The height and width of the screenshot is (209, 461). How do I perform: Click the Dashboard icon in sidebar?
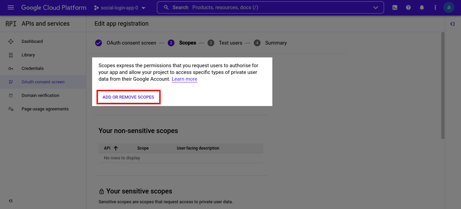(x=11, y=42)
